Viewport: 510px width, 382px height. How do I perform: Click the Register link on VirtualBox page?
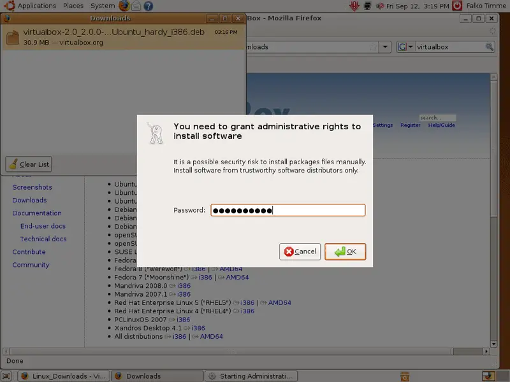pos(410,125)
